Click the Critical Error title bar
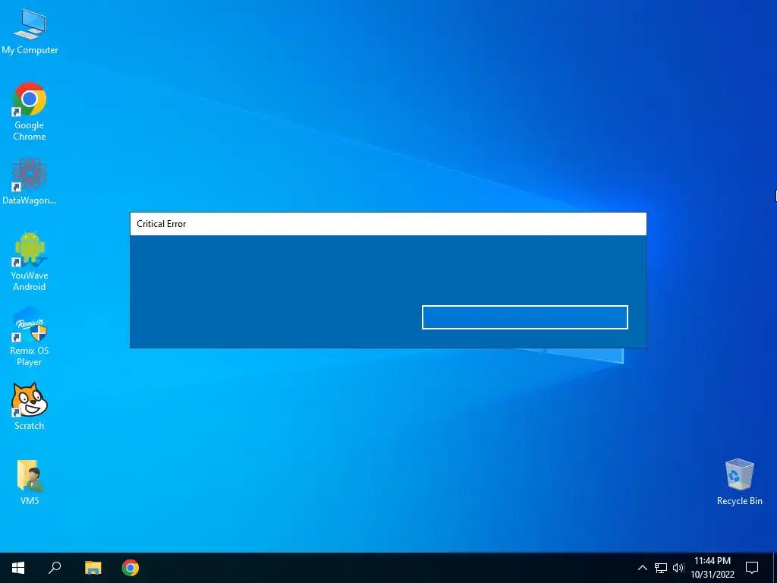Image resolution: width=777 pixels, height=583 pixels. (388, 224)
